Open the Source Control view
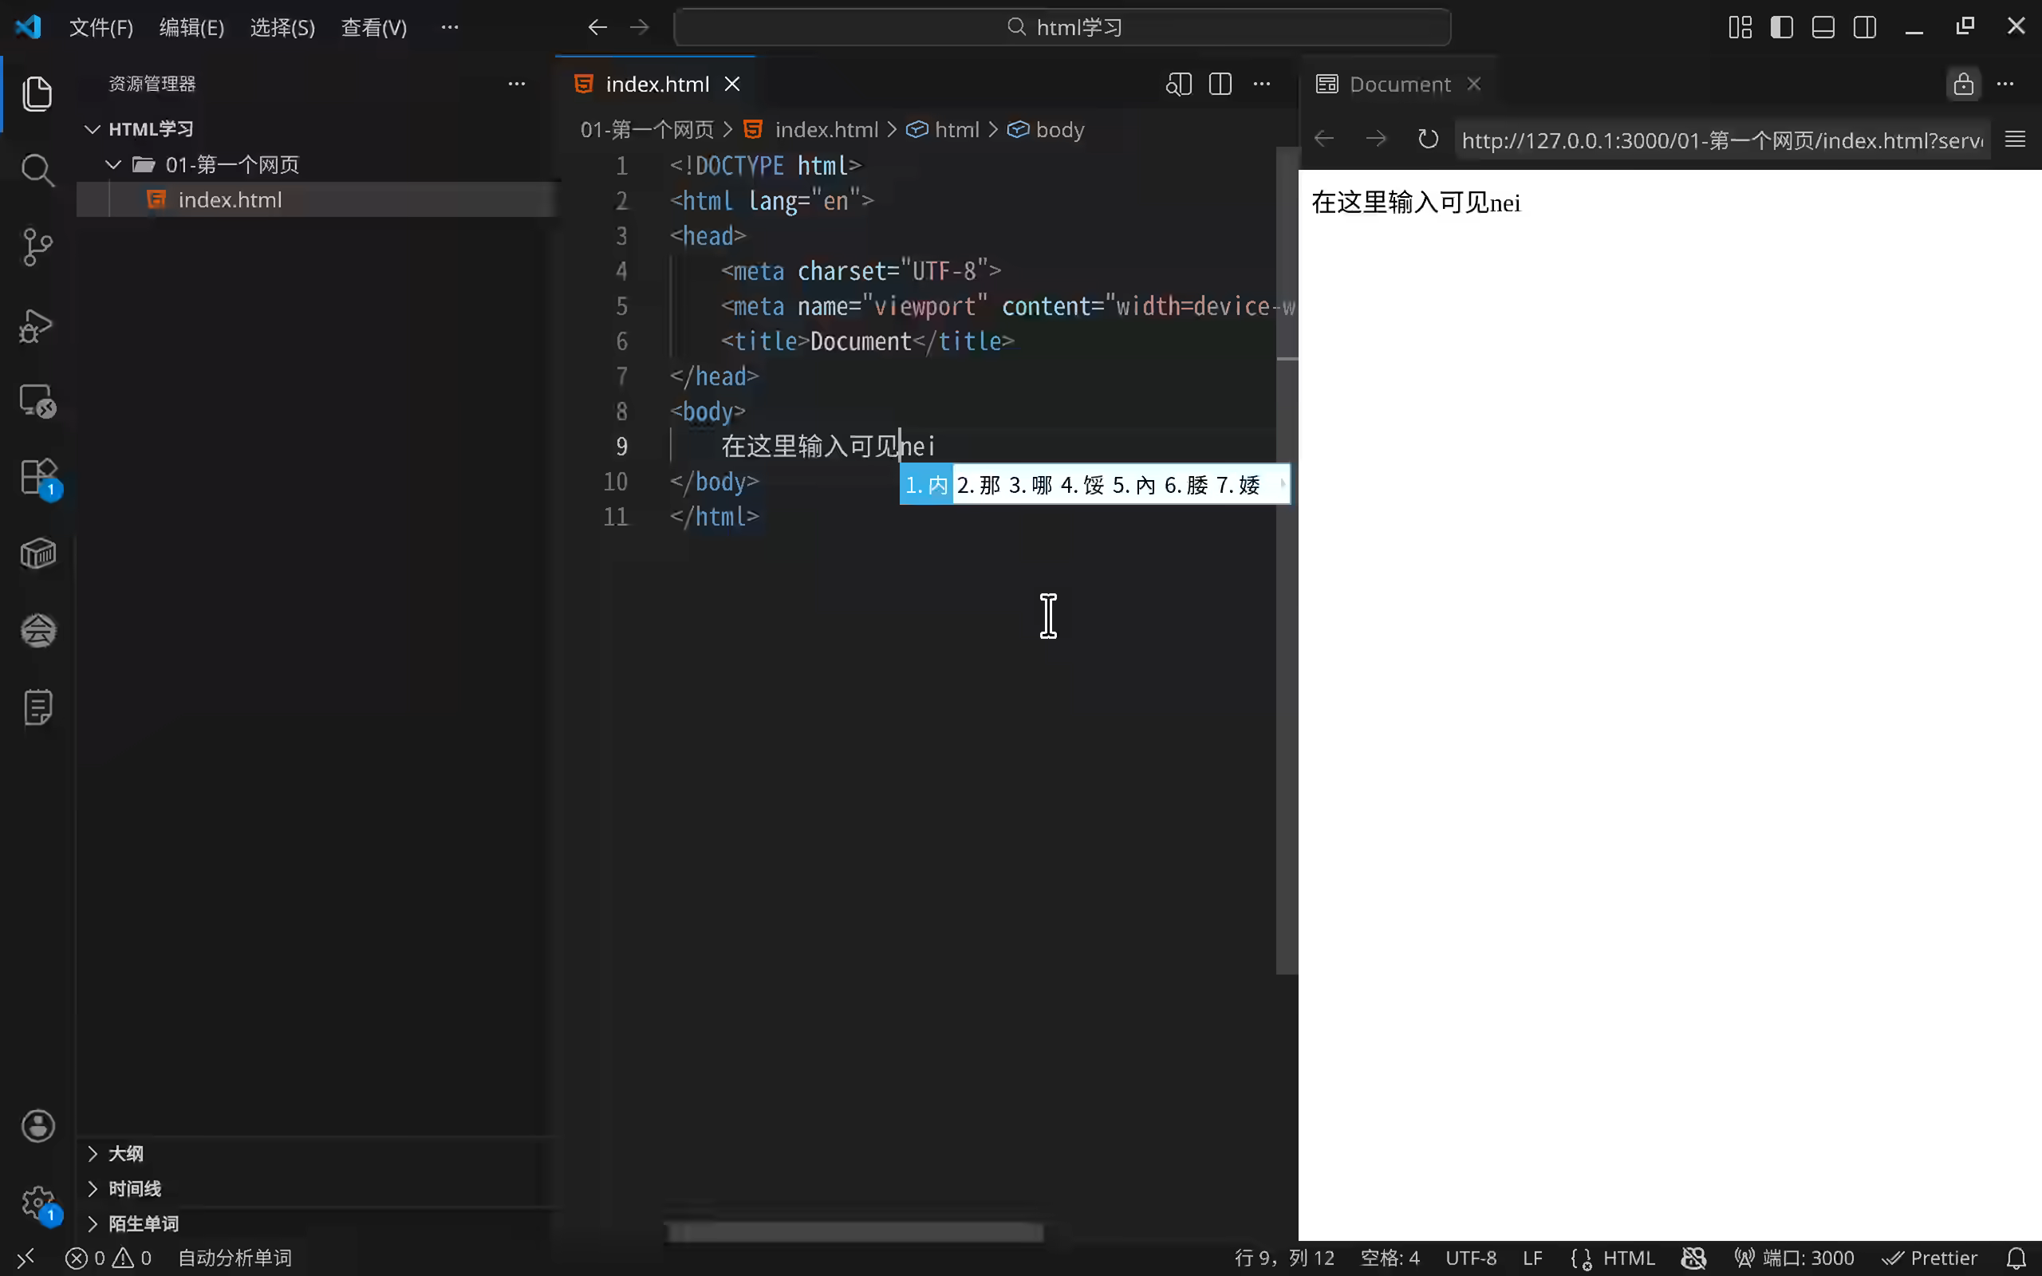The width and height of the screenshot is (2042, 1276). (37, 247)
